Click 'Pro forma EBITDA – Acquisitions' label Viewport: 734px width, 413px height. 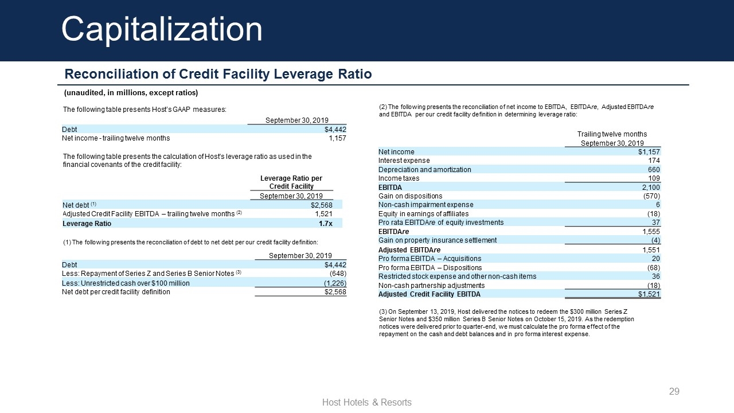point(430,259)
